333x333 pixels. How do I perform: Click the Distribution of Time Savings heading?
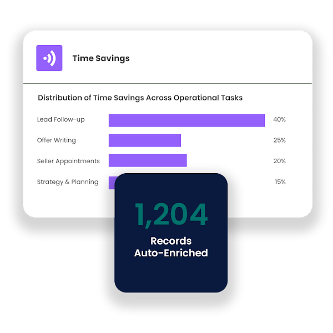pos(140,98)
